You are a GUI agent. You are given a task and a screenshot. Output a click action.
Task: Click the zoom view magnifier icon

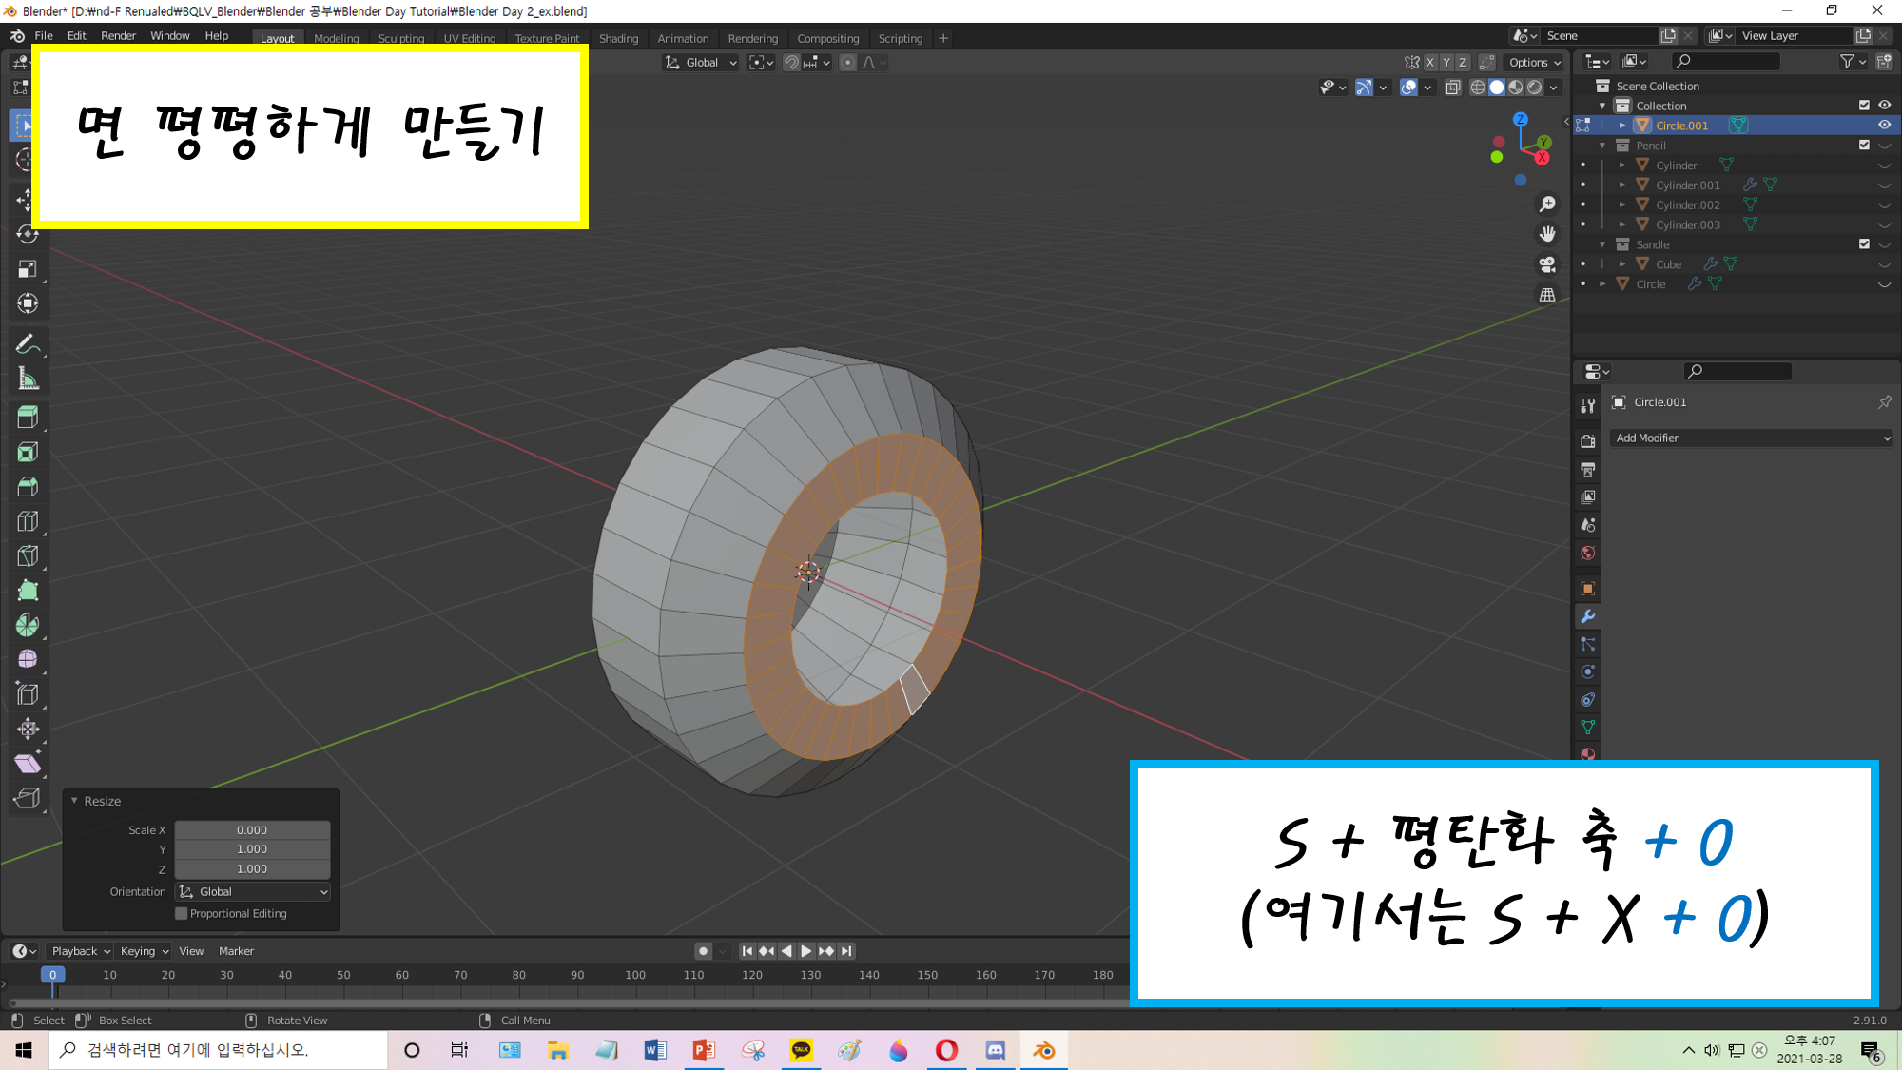(x=1547, y=204)
